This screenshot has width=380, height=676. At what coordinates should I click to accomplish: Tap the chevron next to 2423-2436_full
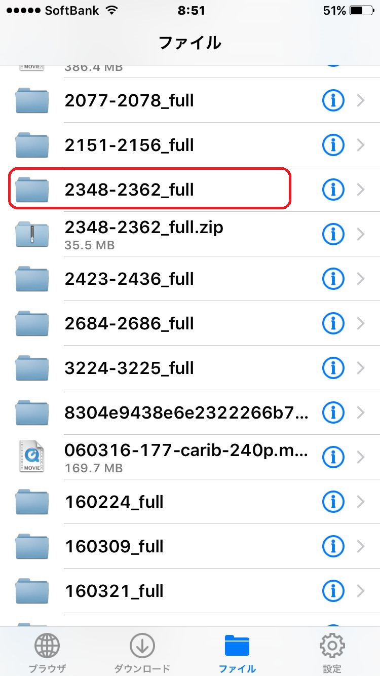pyautogui.click(x=361, y=279)
